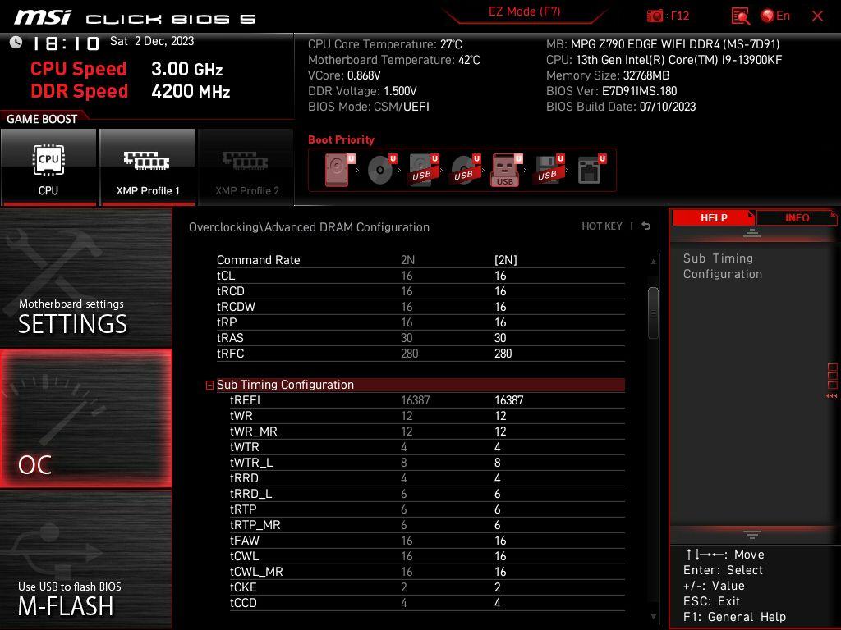This screenshot has height=630, width=841.
Task: Select the tCKE sub timing row
Action: pyautogui.click(x=427, y=587)
